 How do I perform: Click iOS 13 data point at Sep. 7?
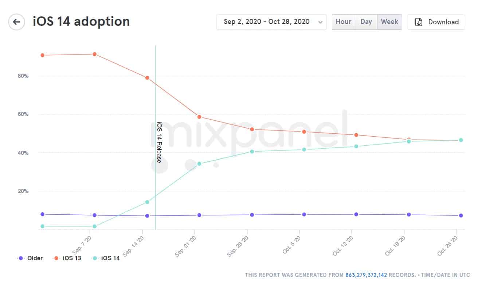click(x=94, y=54)
